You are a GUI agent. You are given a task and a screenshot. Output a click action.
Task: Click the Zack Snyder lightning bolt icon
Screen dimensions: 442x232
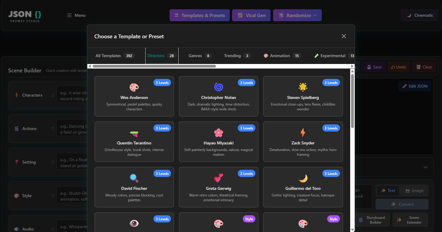(303, 133)
